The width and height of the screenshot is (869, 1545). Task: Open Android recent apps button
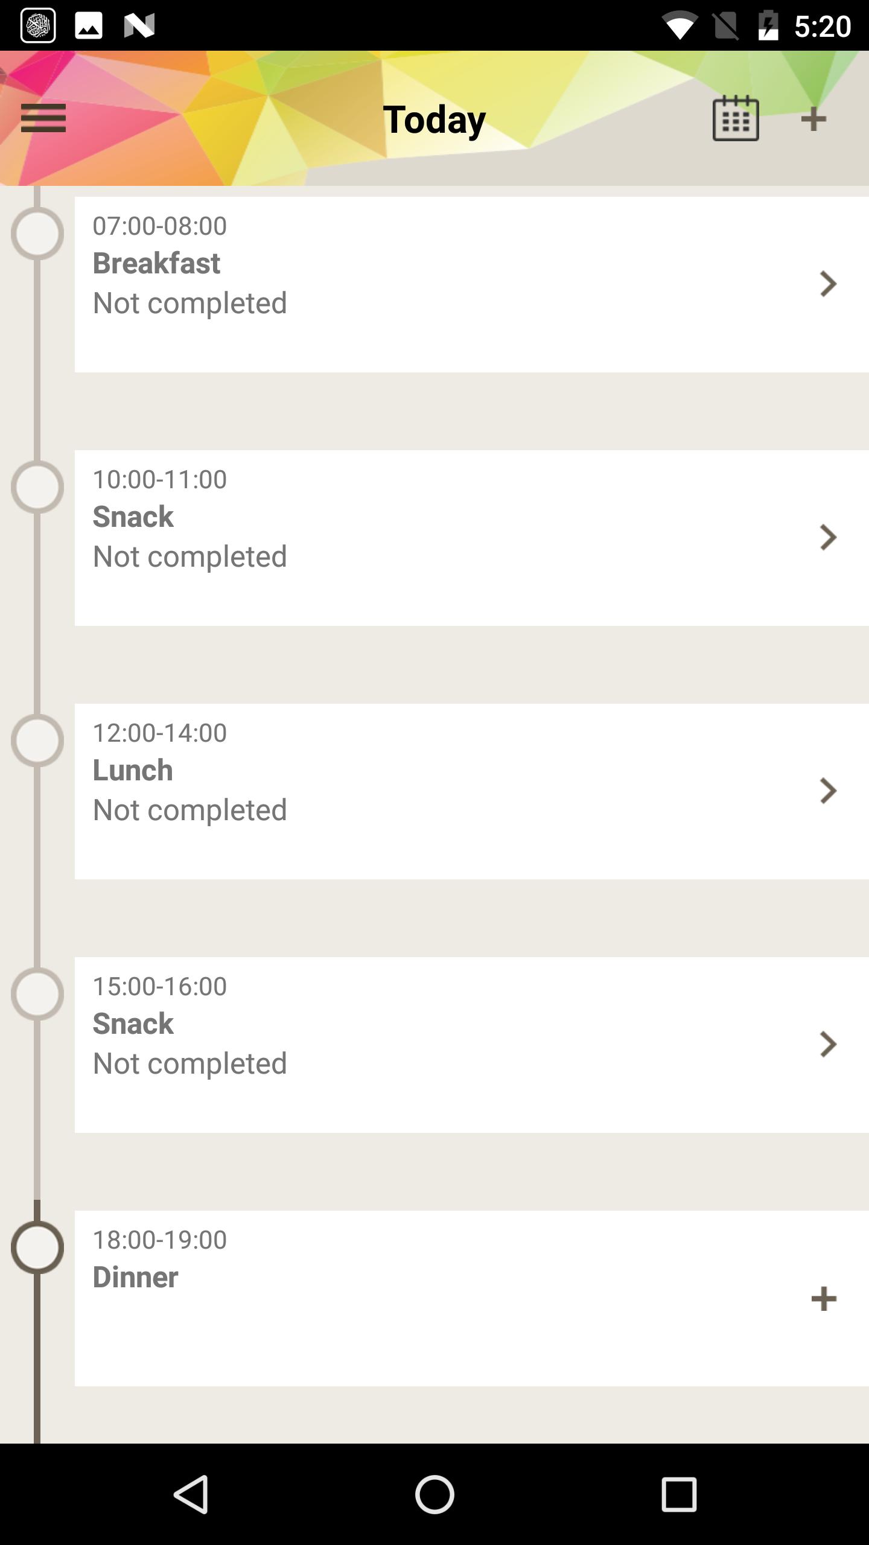click(x=678, y=1494)
